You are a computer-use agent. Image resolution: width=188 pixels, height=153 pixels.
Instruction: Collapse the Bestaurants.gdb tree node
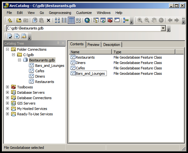click(19, 60)
